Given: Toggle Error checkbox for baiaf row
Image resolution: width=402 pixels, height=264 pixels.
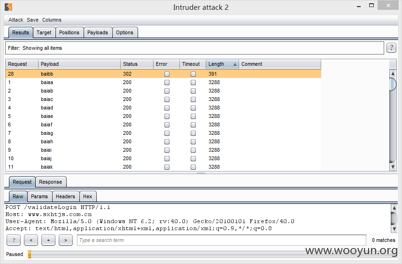Looking at the screenshot, I should pos(167,124).
